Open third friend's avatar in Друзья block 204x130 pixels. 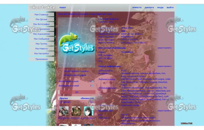[x=88, y=111]
